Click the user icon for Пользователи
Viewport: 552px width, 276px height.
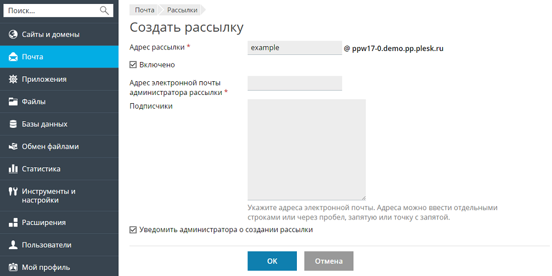coord(14,245)
